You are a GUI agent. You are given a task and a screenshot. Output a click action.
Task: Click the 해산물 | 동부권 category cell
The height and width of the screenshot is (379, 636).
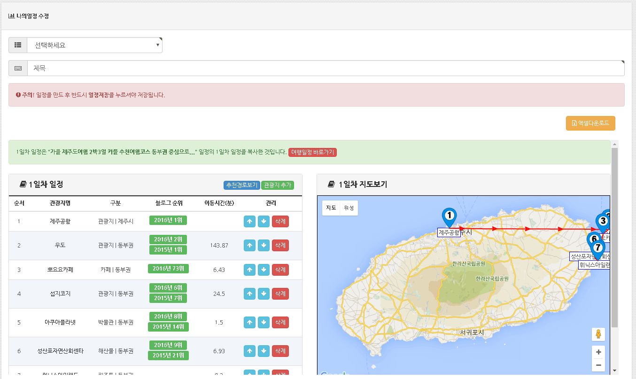click(116, 351)
